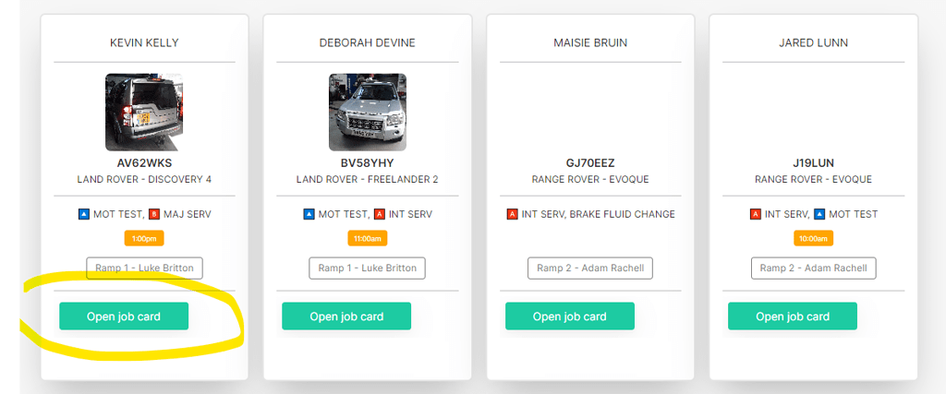Select the AV62WKS Discovery 4 vehicle photo
This screenshot has height=394, width=946.
pos(144,112)
